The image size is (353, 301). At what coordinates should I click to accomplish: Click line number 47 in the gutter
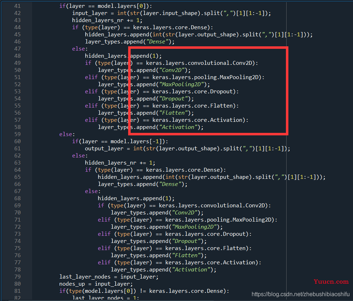coord(17,49)
